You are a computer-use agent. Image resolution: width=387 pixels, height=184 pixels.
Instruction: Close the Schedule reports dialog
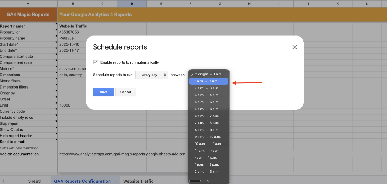294,47
